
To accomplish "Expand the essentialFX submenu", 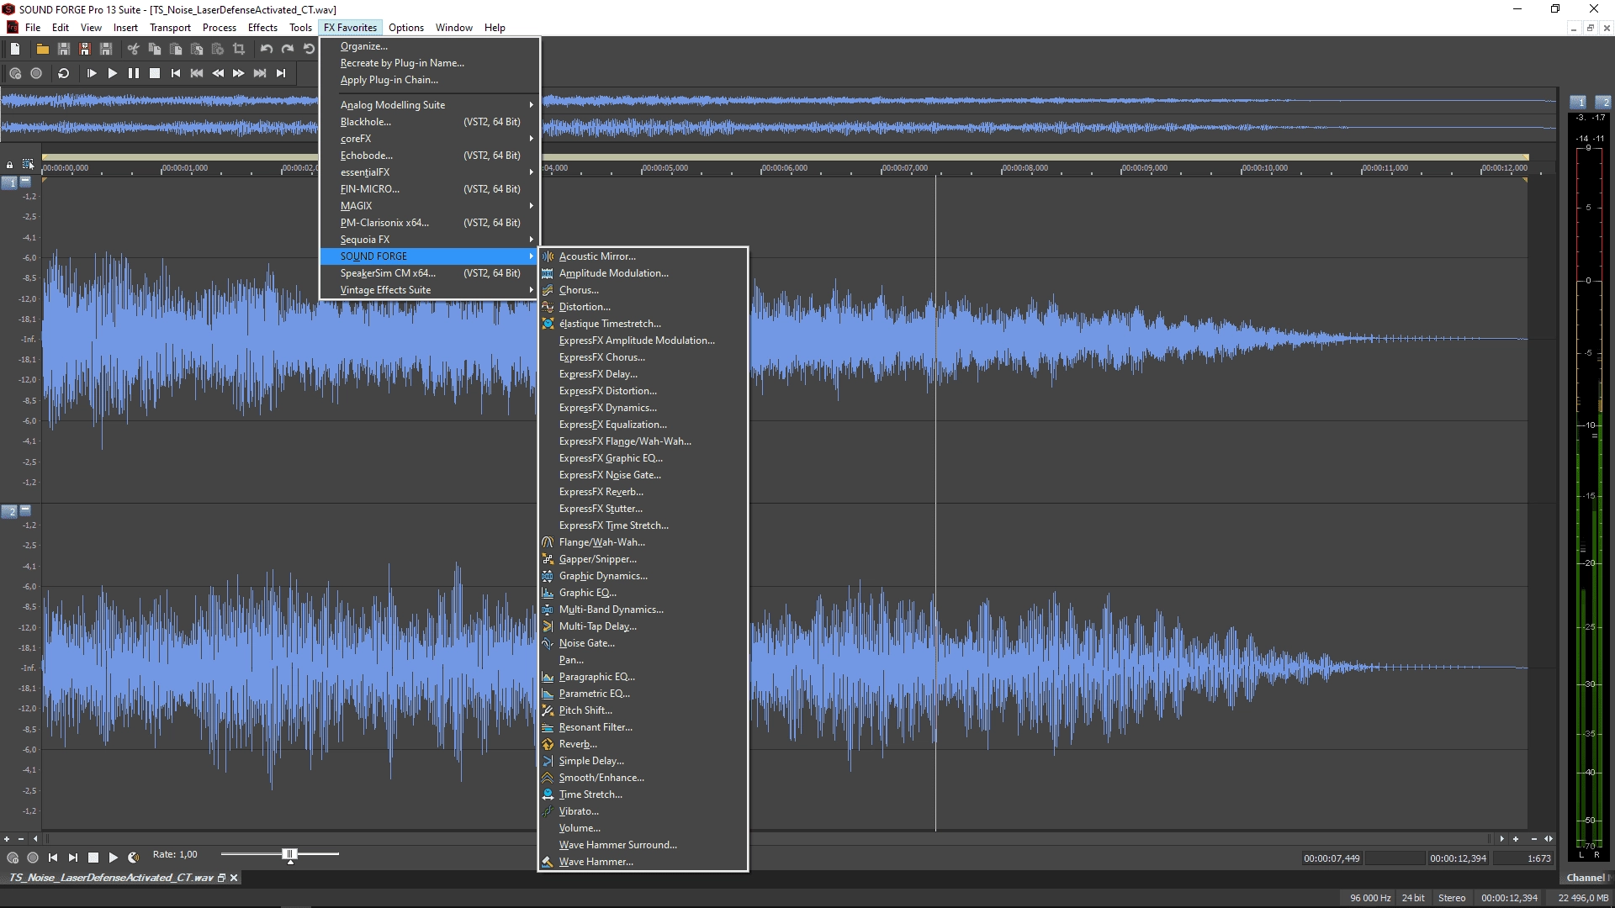I will pos(429,172).
